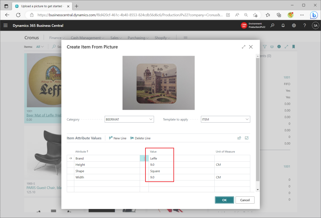321x218 pixels.
Task: Confirm with the OK button
Action: coord(224,200)
